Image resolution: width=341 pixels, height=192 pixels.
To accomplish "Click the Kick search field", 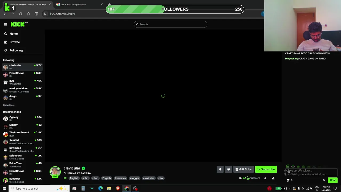I will tap(170, 24).
